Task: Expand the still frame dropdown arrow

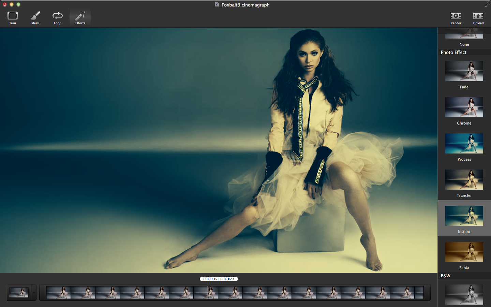Action: (33, 293)
